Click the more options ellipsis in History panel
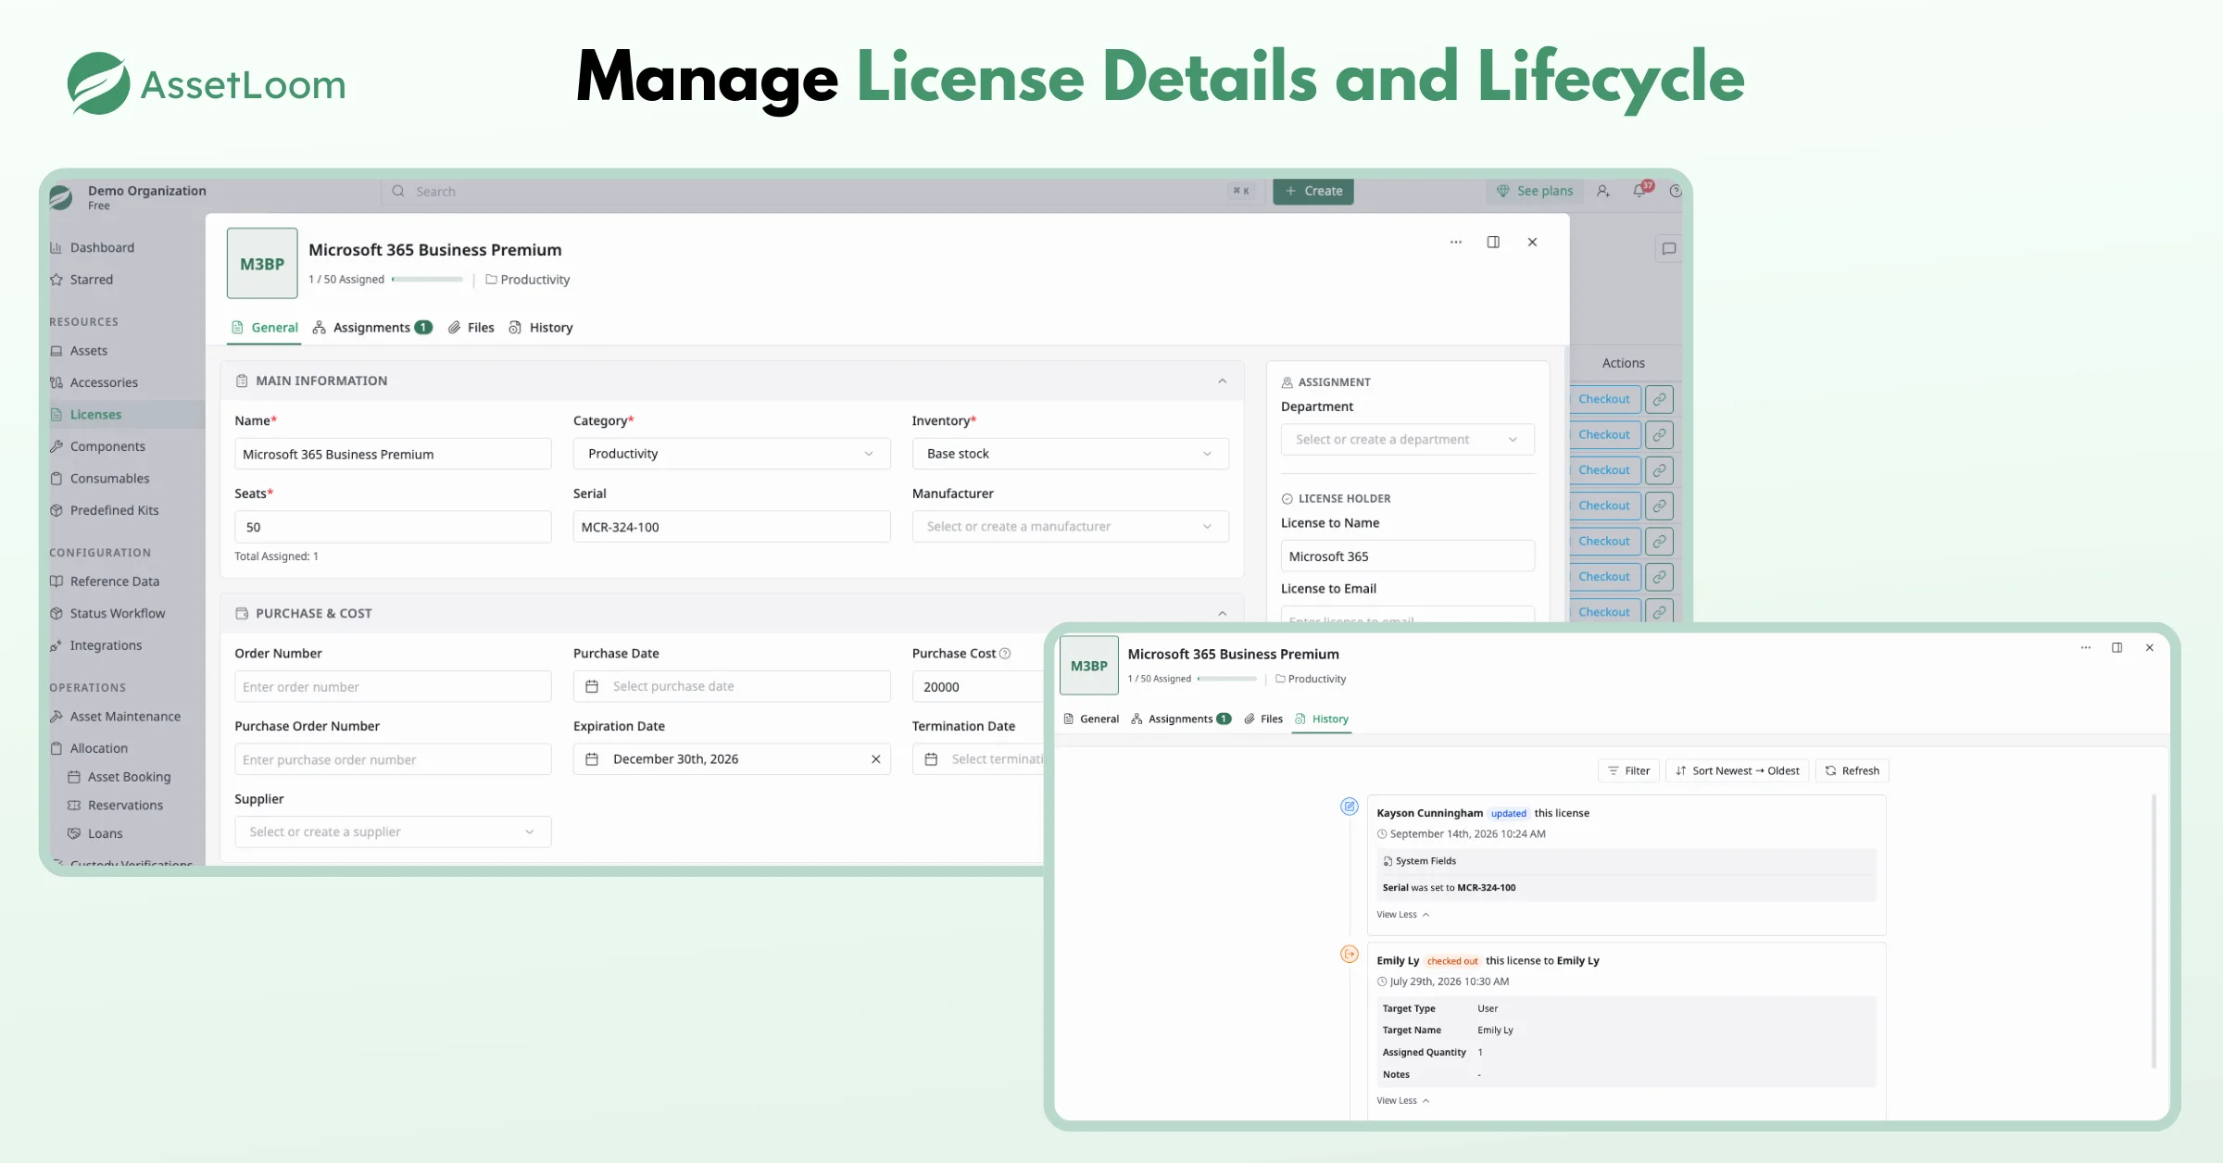 2086,647
